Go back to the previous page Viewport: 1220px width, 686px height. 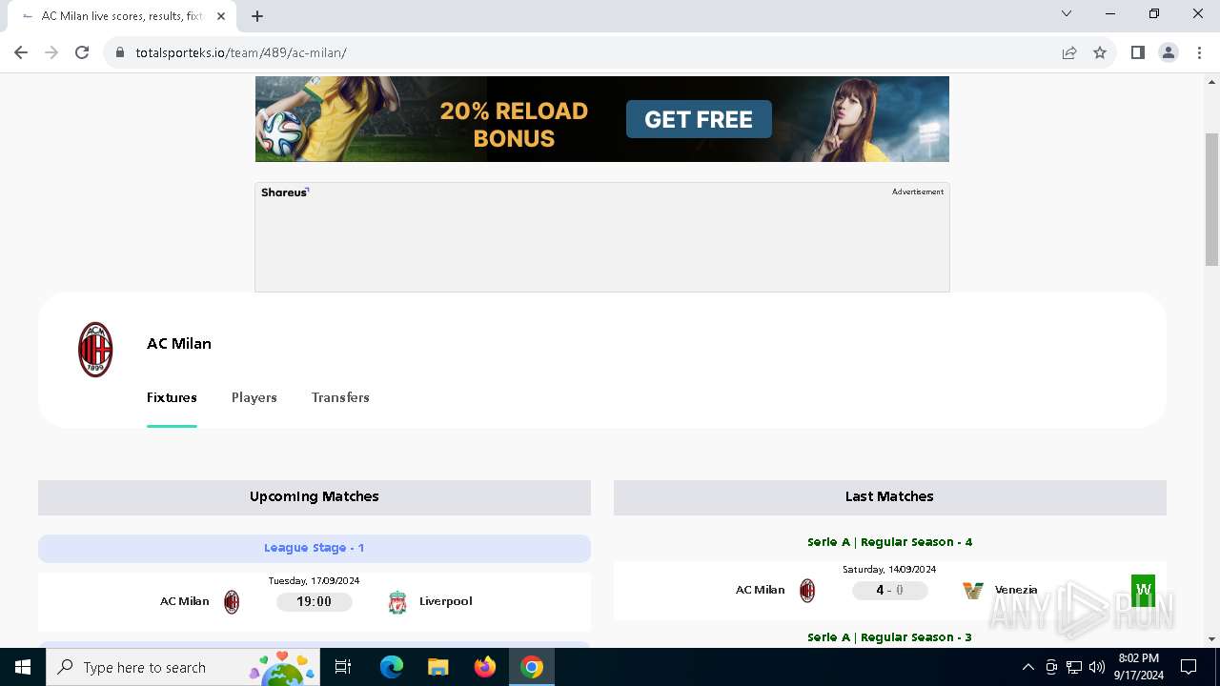click(21, 52)
